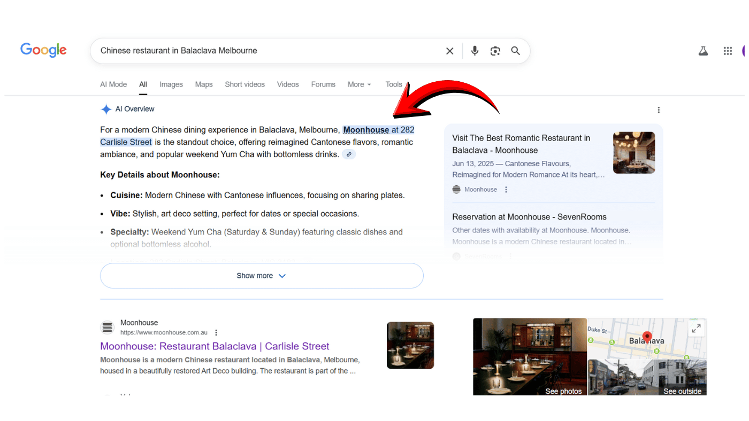
Task: Click the magnifying glass search icon
Action: (516, 51)
